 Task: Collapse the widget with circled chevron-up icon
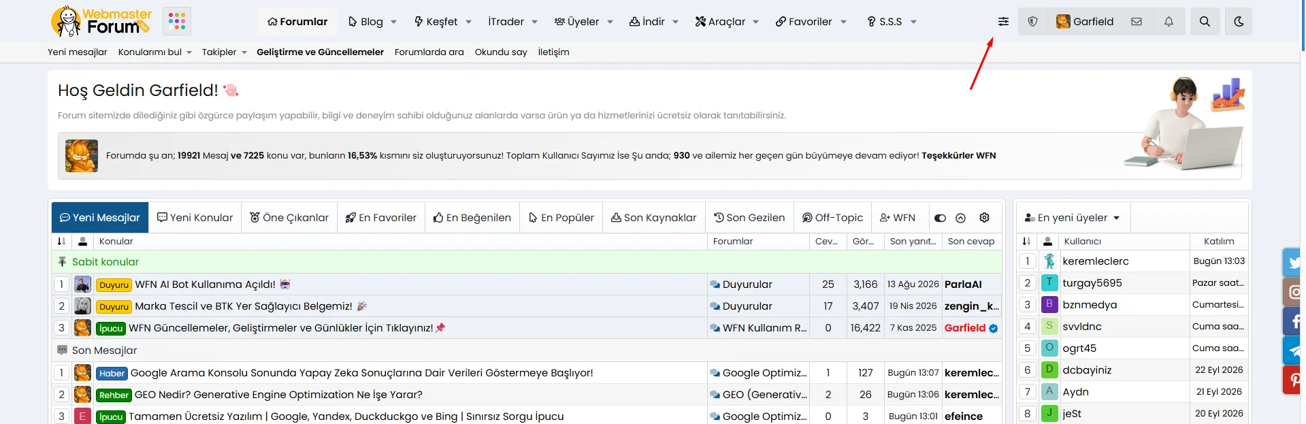tap(960, 218)
